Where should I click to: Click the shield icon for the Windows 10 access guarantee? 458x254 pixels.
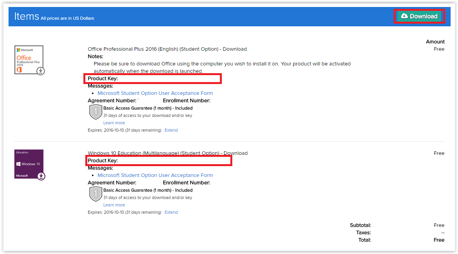coord(95,194)
